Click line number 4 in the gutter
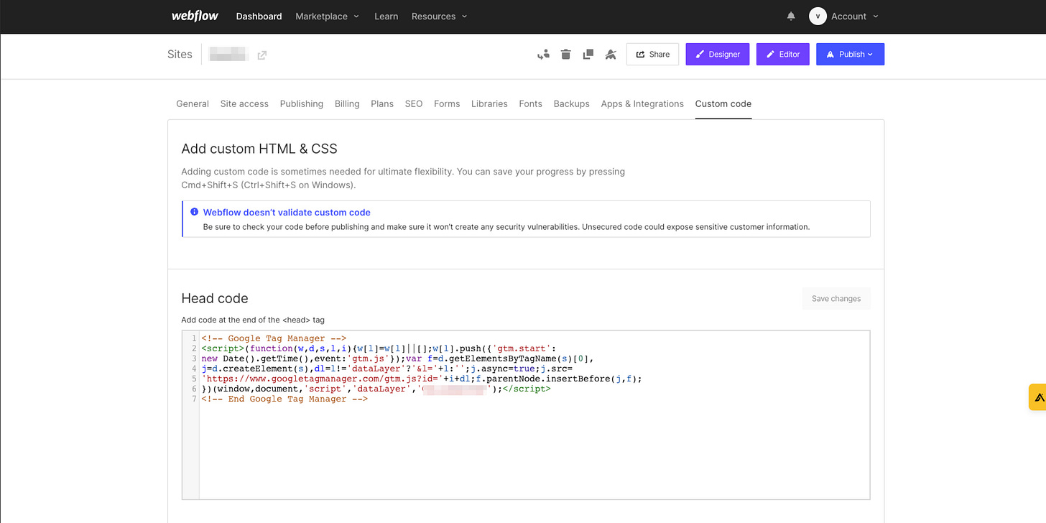 click(x=194, y=369)
